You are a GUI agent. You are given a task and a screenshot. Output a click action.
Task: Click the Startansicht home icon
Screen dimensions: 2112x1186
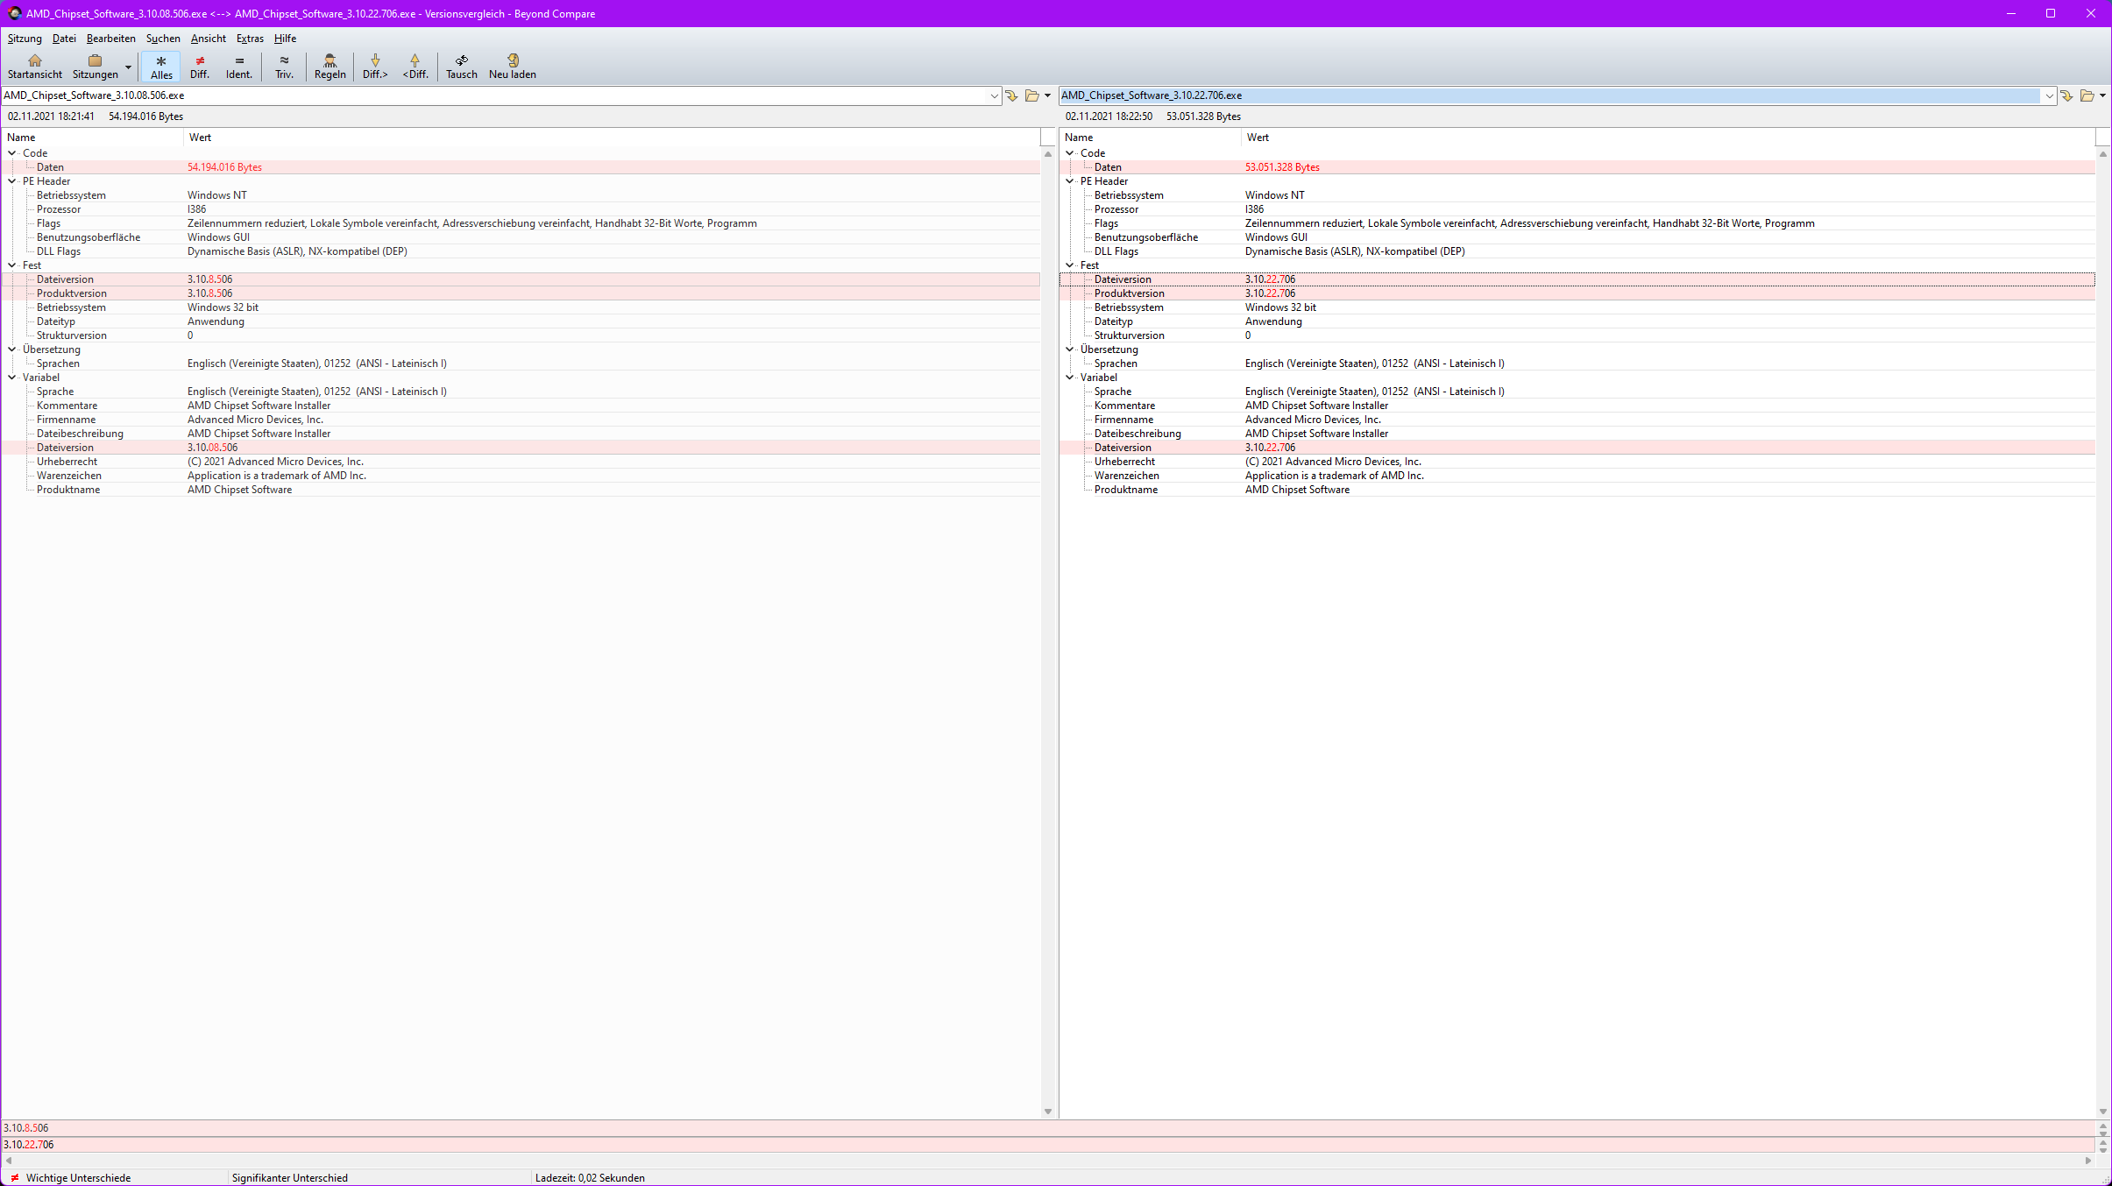pyautogui.click(x=35, y=61)
